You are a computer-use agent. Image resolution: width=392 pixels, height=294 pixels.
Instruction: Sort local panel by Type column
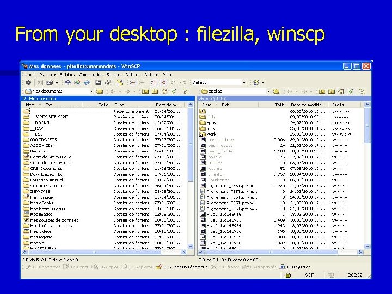click(x=132, y=105)
